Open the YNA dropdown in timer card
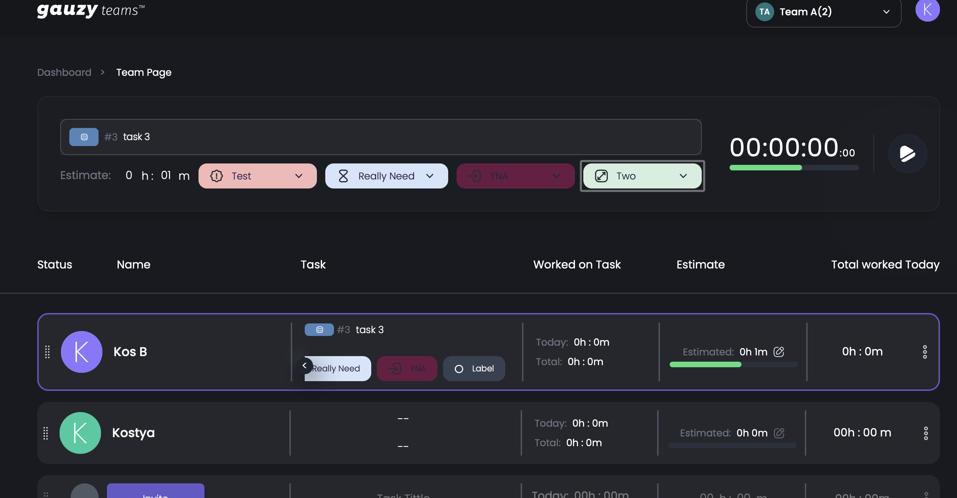This screenshot has width=957, height=498. pyautogui.click(x=515, y=176)
